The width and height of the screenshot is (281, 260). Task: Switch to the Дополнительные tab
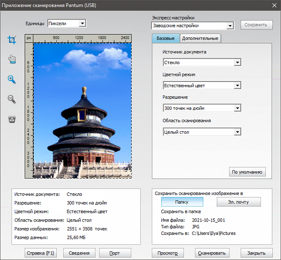(x=200, y=39)
